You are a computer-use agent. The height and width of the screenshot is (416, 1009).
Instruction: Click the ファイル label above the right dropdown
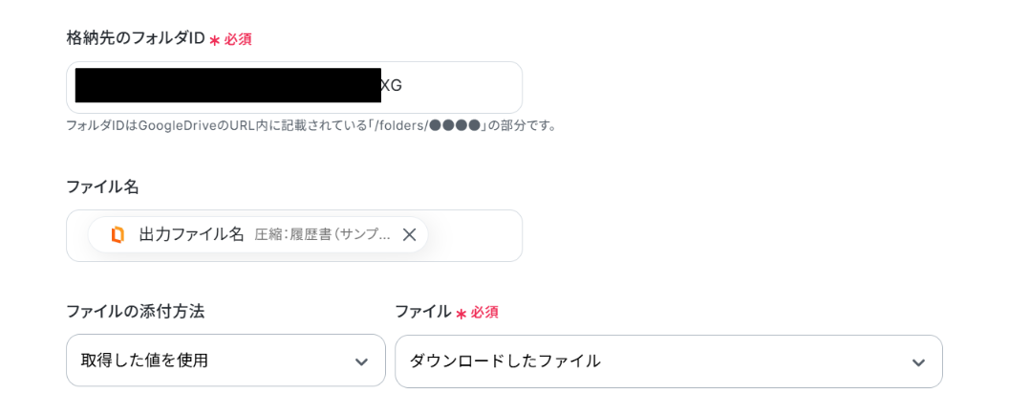point(422,311)
